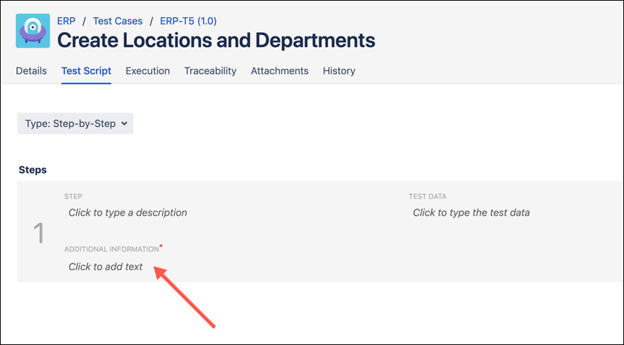Click the STEP column label
The image size is (624, 345).
(73, 197)
